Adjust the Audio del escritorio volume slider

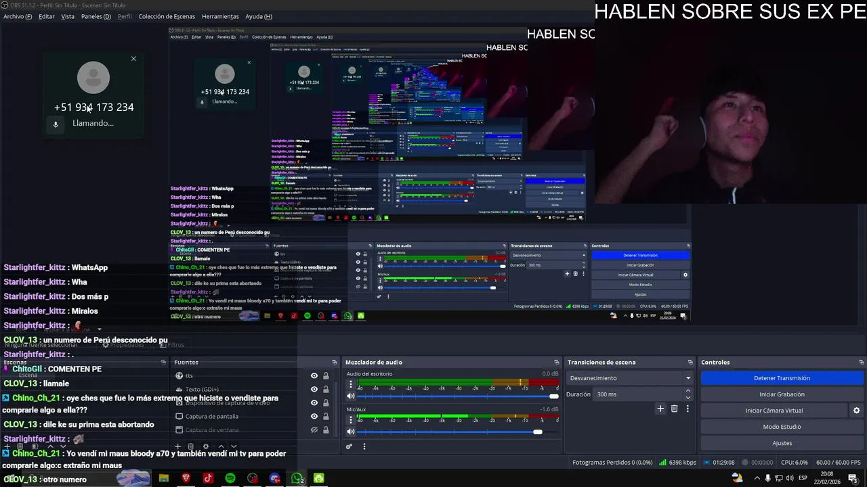pos(458,396)
